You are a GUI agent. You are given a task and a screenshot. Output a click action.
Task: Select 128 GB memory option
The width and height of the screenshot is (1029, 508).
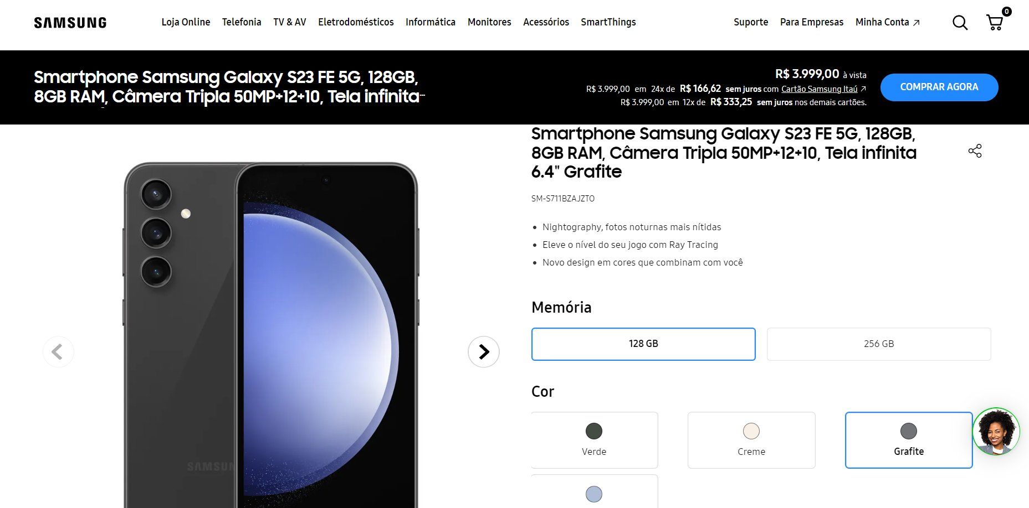[x=643, y=344]
